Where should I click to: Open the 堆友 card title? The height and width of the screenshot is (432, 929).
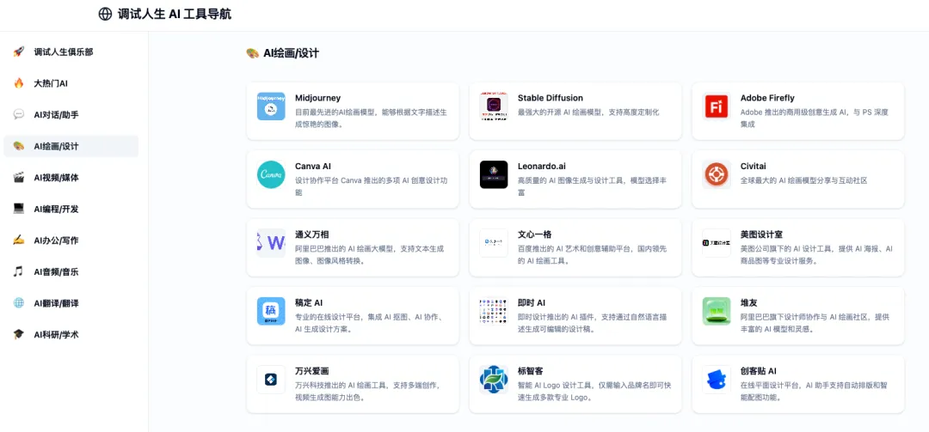(x=749, y=303)
